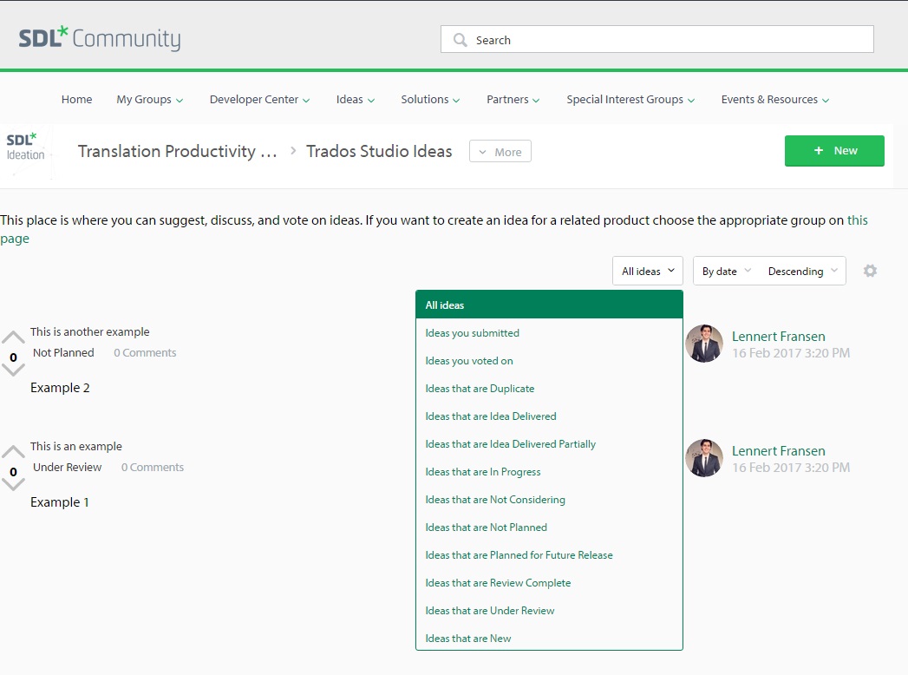The image size is (908, 675).
Task: Filter by 'Ideas that are New'
Action: [x=549, y=638]
